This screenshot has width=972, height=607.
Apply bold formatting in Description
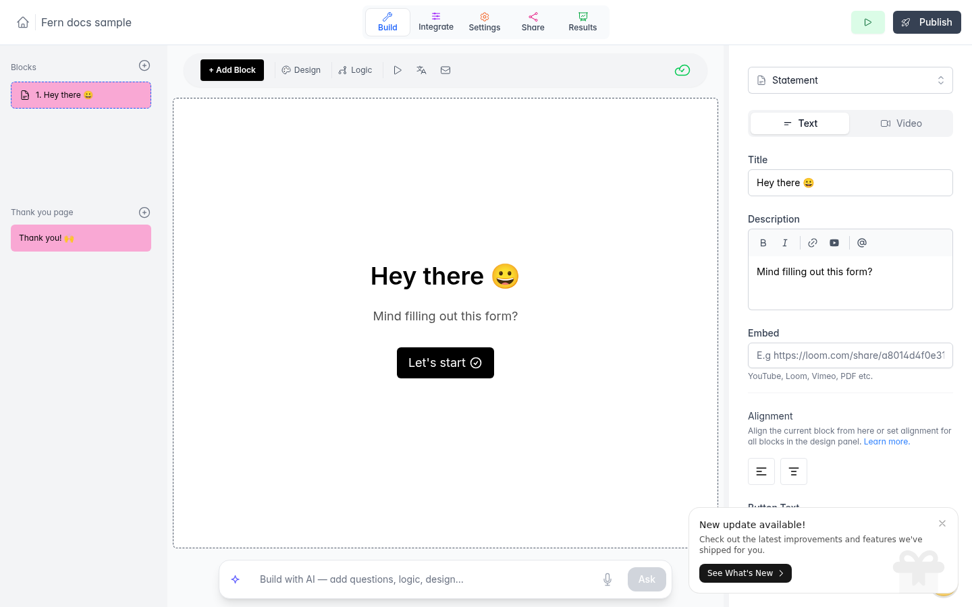(763, 243)
